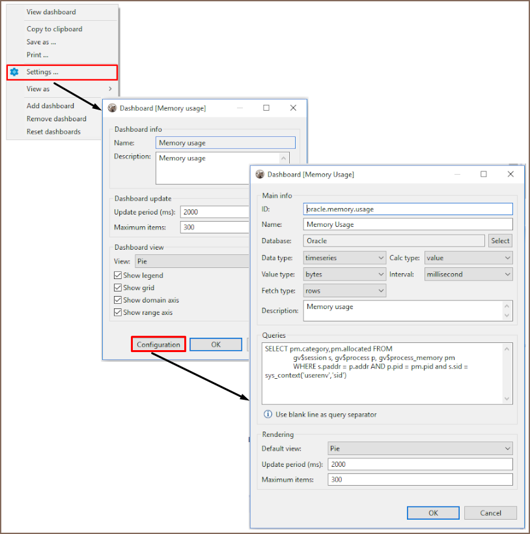Close the Memory Usage configuration dialog
This screenshot has width=530, height=534.
point(510,174)
